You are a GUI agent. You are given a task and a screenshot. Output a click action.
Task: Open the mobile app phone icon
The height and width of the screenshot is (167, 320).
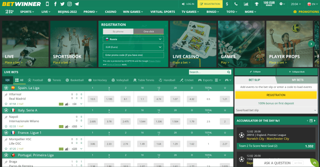(x=47, y=4)
